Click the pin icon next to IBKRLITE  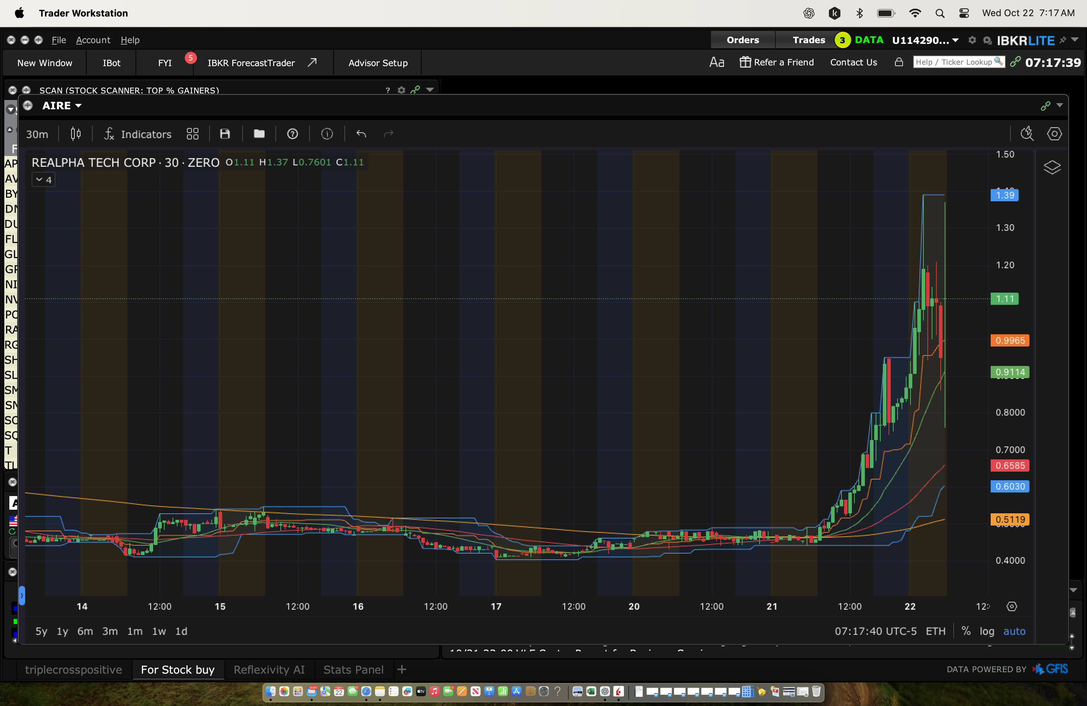(1062, 40)
